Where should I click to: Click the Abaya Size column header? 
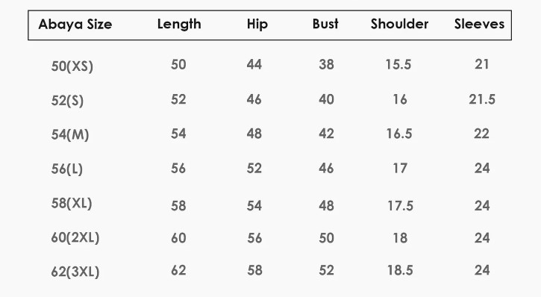[75, 25]
